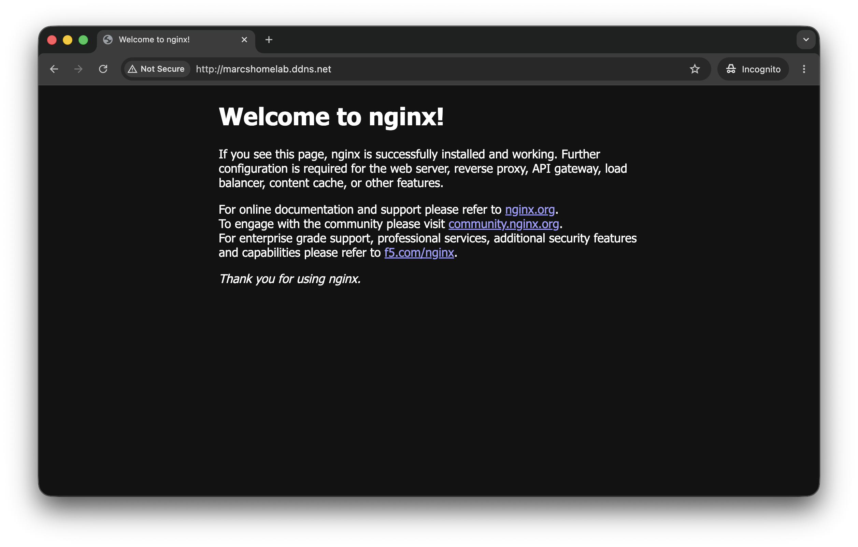Viewport: 858px width, 547px height.
Task: Reload the current page
Action: point(103,69)
